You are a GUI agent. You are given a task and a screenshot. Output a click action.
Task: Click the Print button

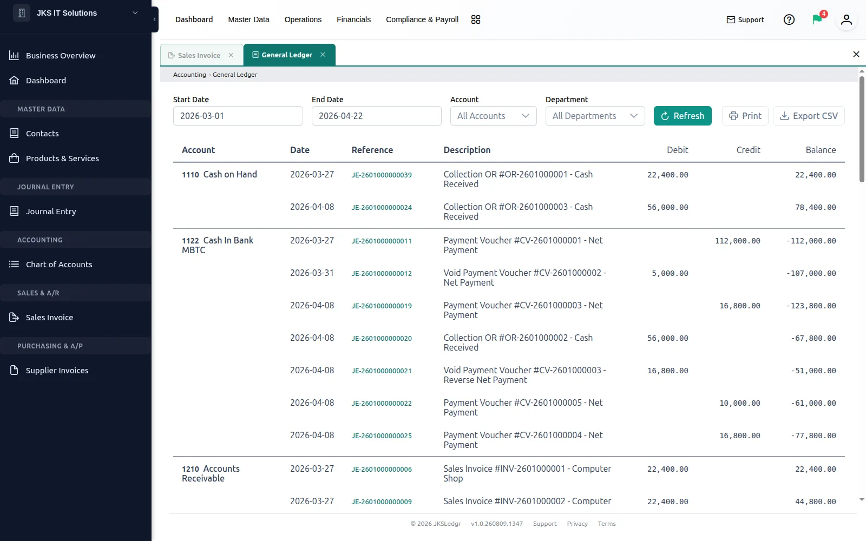[x=745, y=116]
